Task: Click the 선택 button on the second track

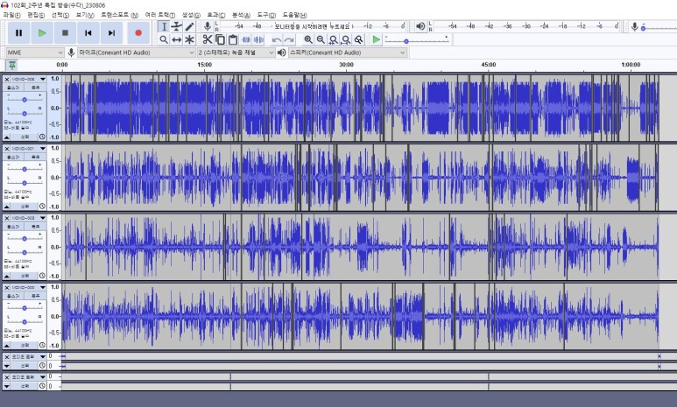Action: (x=25, y=207)
